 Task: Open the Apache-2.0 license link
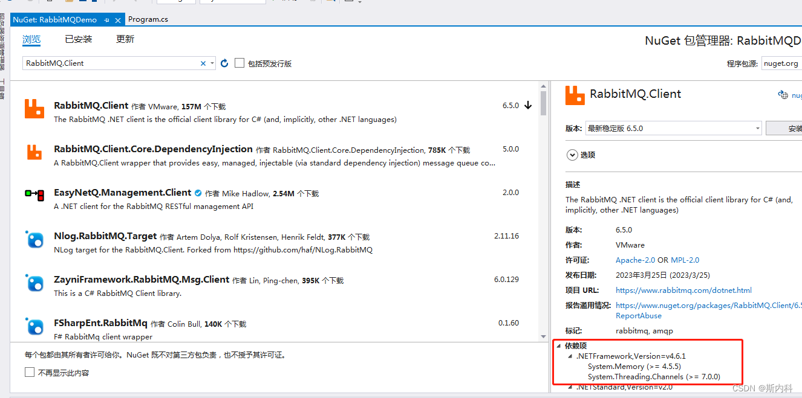635,260
